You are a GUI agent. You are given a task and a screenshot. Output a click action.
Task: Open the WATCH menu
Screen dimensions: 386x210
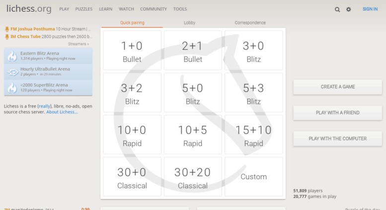click(x=127, y=9)
